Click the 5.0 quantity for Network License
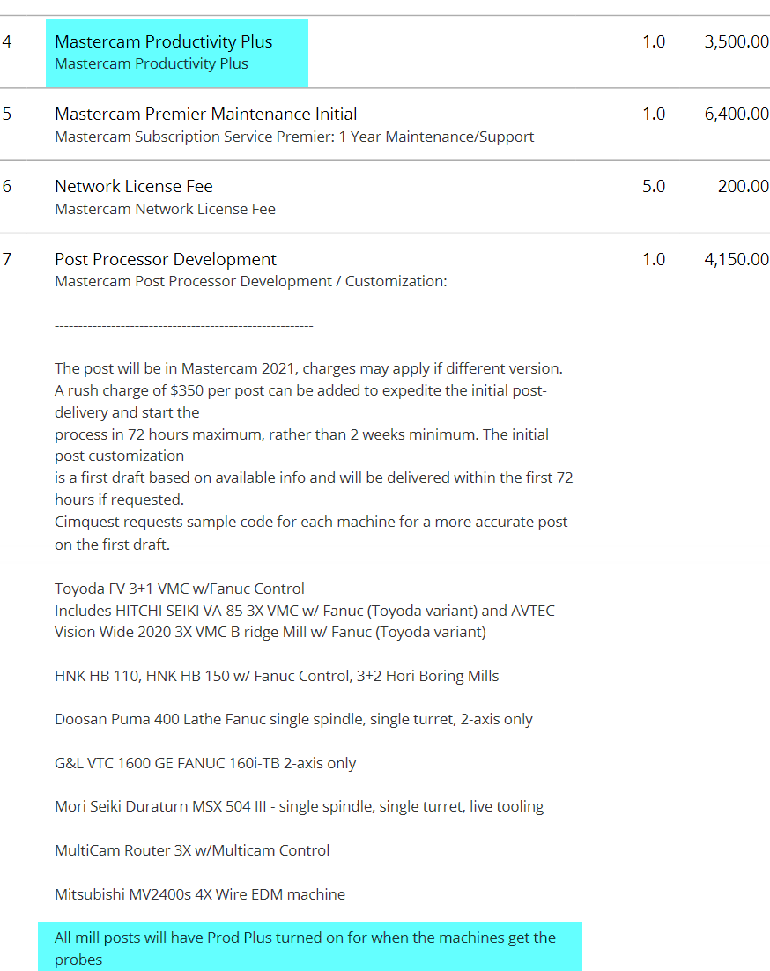 coord(653,186)
